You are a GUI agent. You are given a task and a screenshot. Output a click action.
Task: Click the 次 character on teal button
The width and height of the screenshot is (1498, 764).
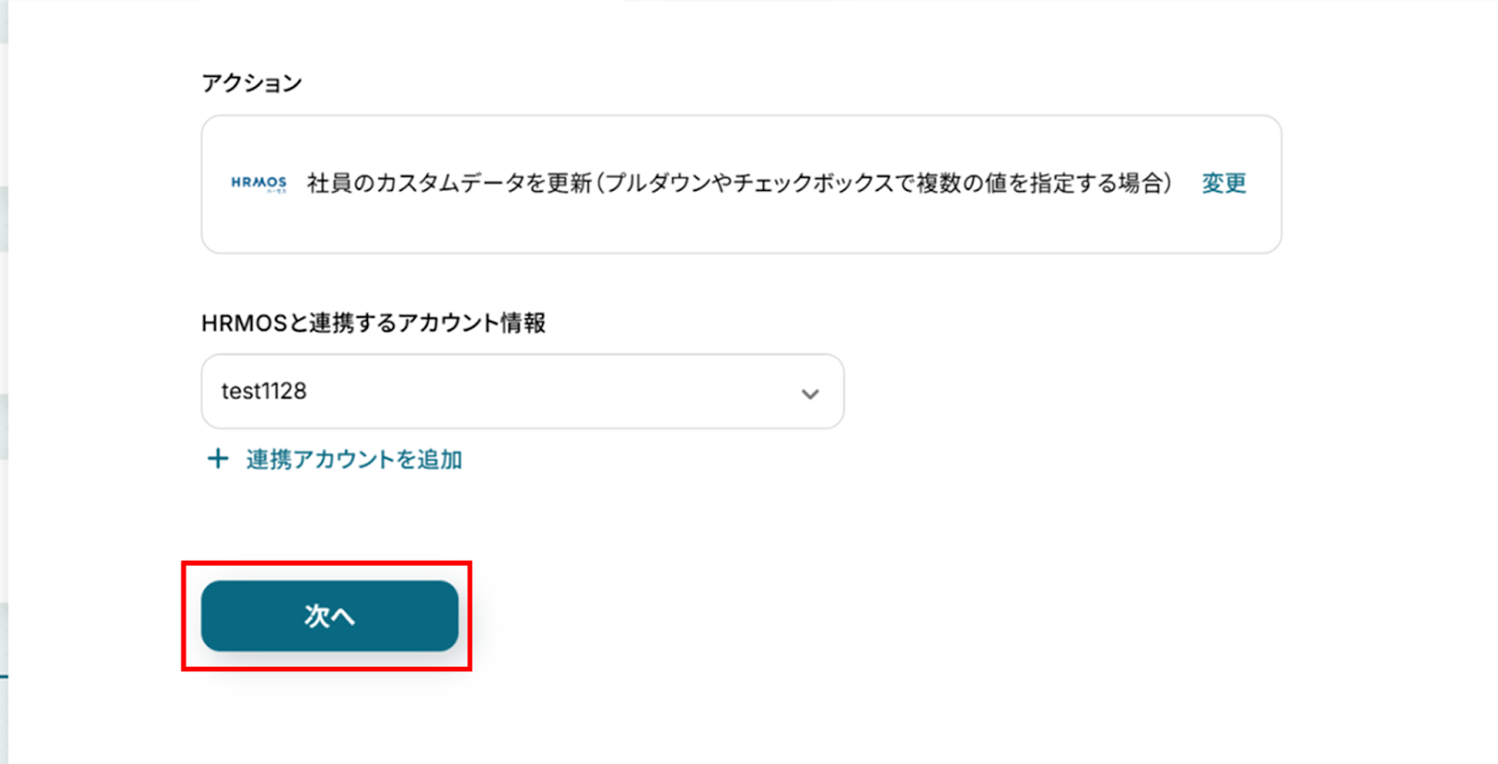pyautogui.click(x=316, y=616)
